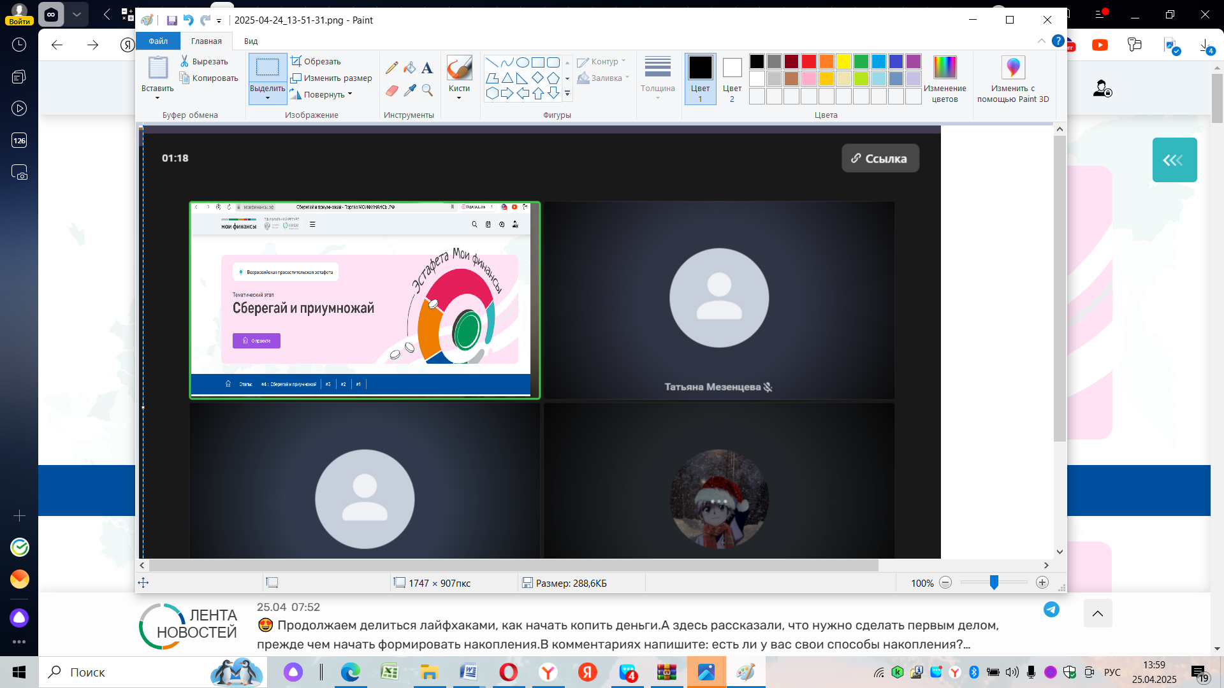Click the Cut (Вырезать) button
This screenshot has height=688, width=1224.
coord(204,61)
